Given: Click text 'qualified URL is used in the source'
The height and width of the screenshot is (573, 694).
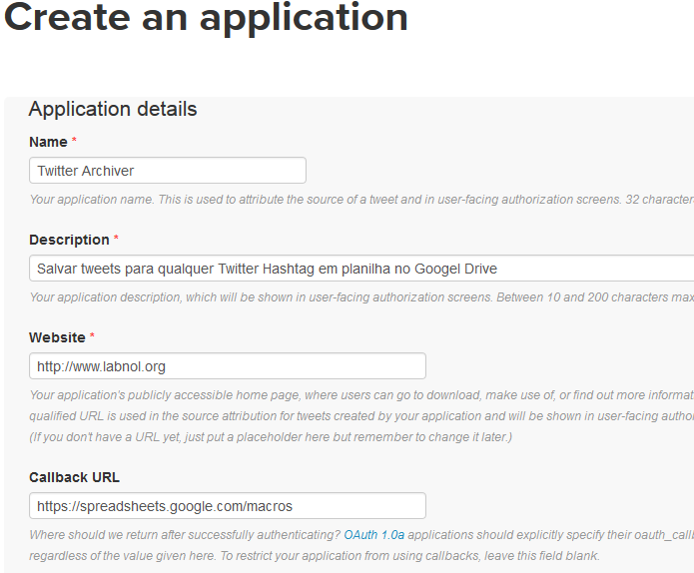Looking at the screenshot, I should (361, 416).
